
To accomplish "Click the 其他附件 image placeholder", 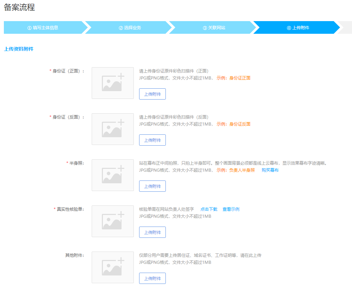I will (112, 267).
